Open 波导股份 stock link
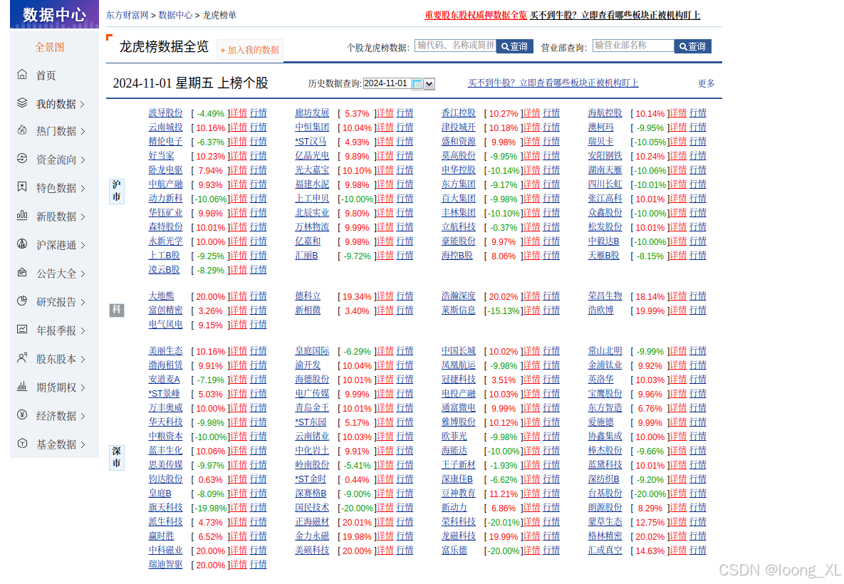This screenshot has width=844, height=584. pos(166,113)
